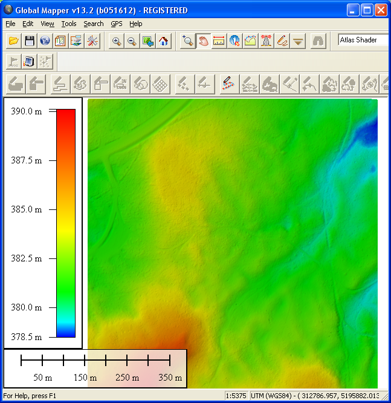Maximize the Global Mapper window
Screen dimensions: 391x403
pyautogui.click(x=367, y=10)
